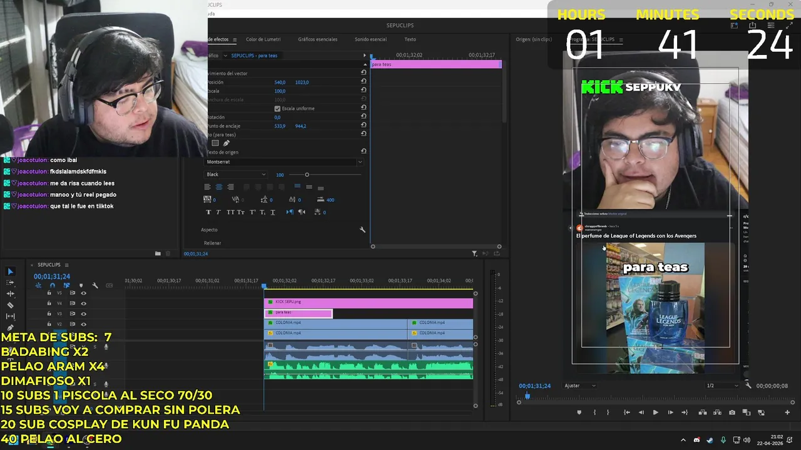Select the Ripple Edit tool
The height and width of the screenshot is (450, 801).
10,294
